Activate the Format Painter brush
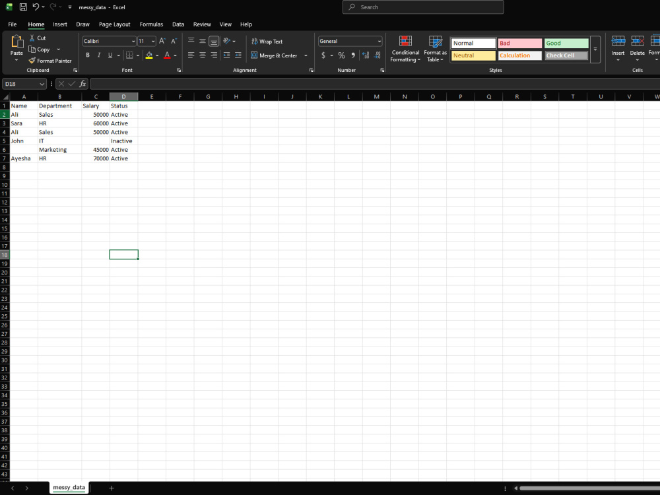Screen dimensions: 660x495 (x=32, y=61)
